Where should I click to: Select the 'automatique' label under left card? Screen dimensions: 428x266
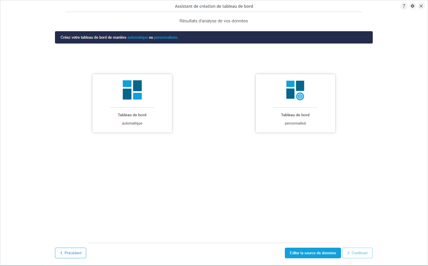pyautogui.click(x=132, y=123)
